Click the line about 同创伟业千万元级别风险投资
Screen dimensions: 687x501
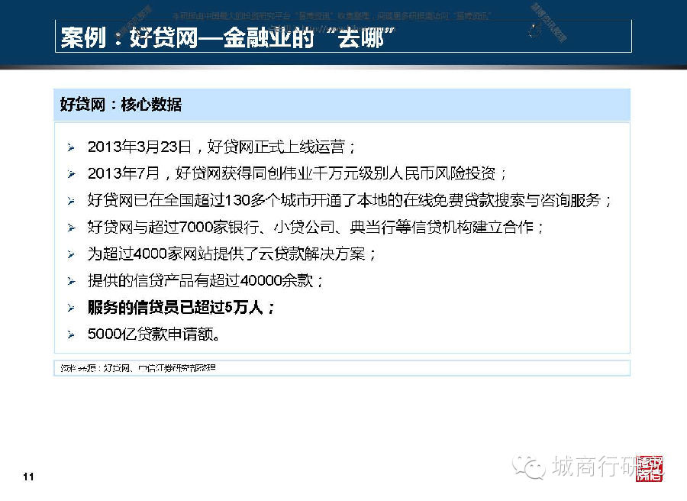pyautogui.click(x=297, y=173)
